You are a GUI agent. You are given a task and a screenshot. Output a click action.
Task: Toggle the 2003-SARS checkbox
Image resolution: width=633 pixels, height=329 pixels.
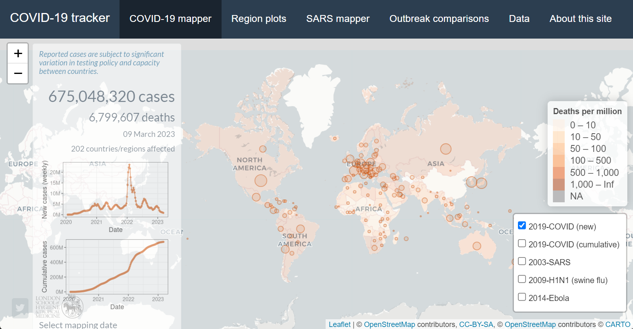[x=522, y=262]
